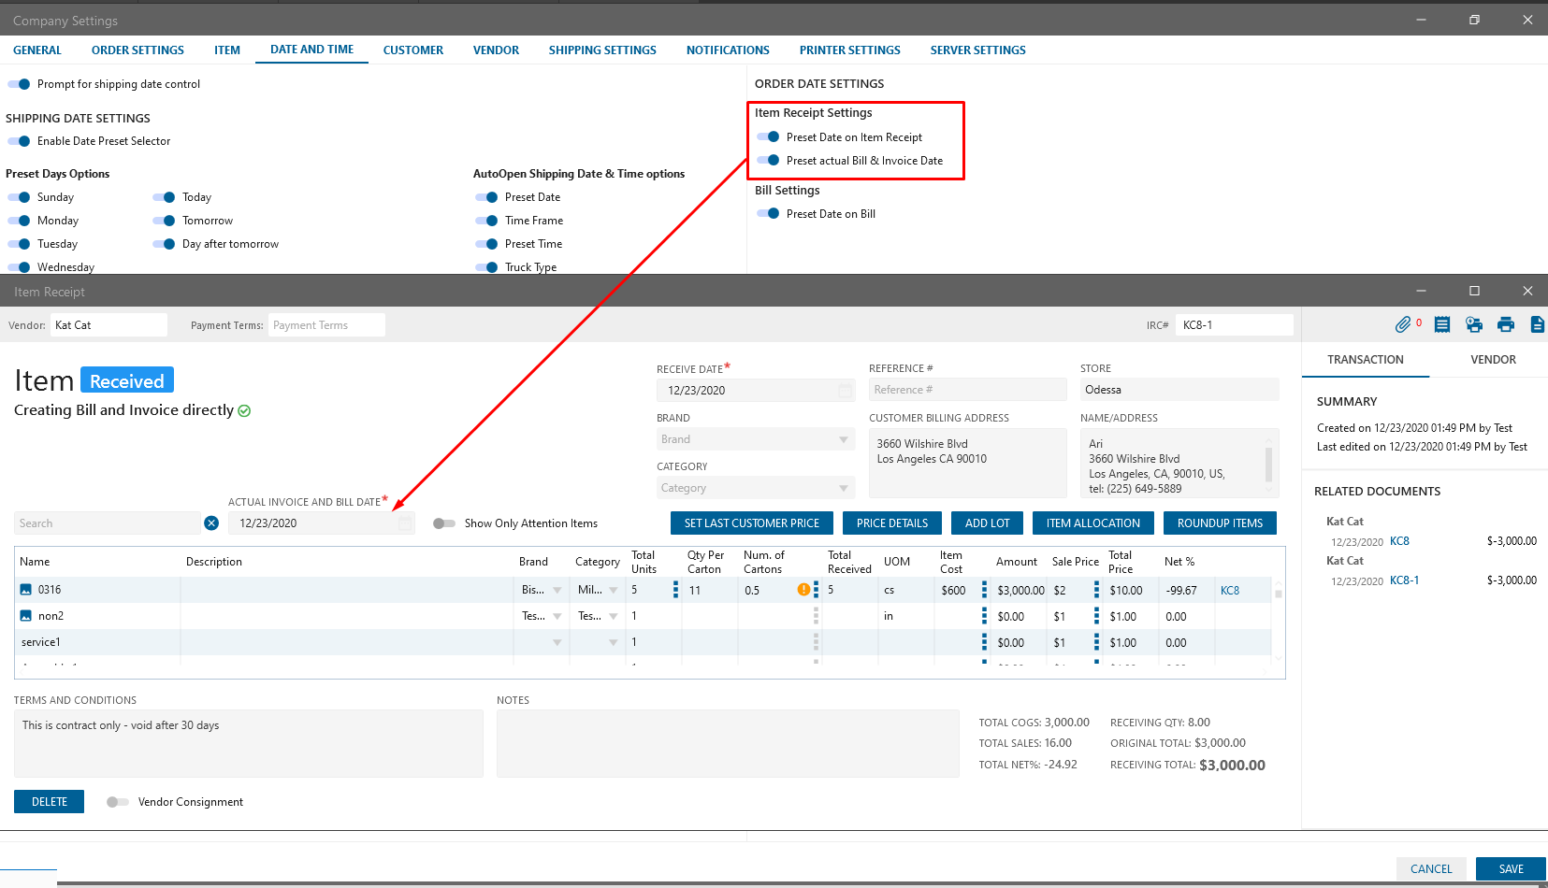Click the image icon next to item 0316
The image size is (1548, 888).
[26, 590]
